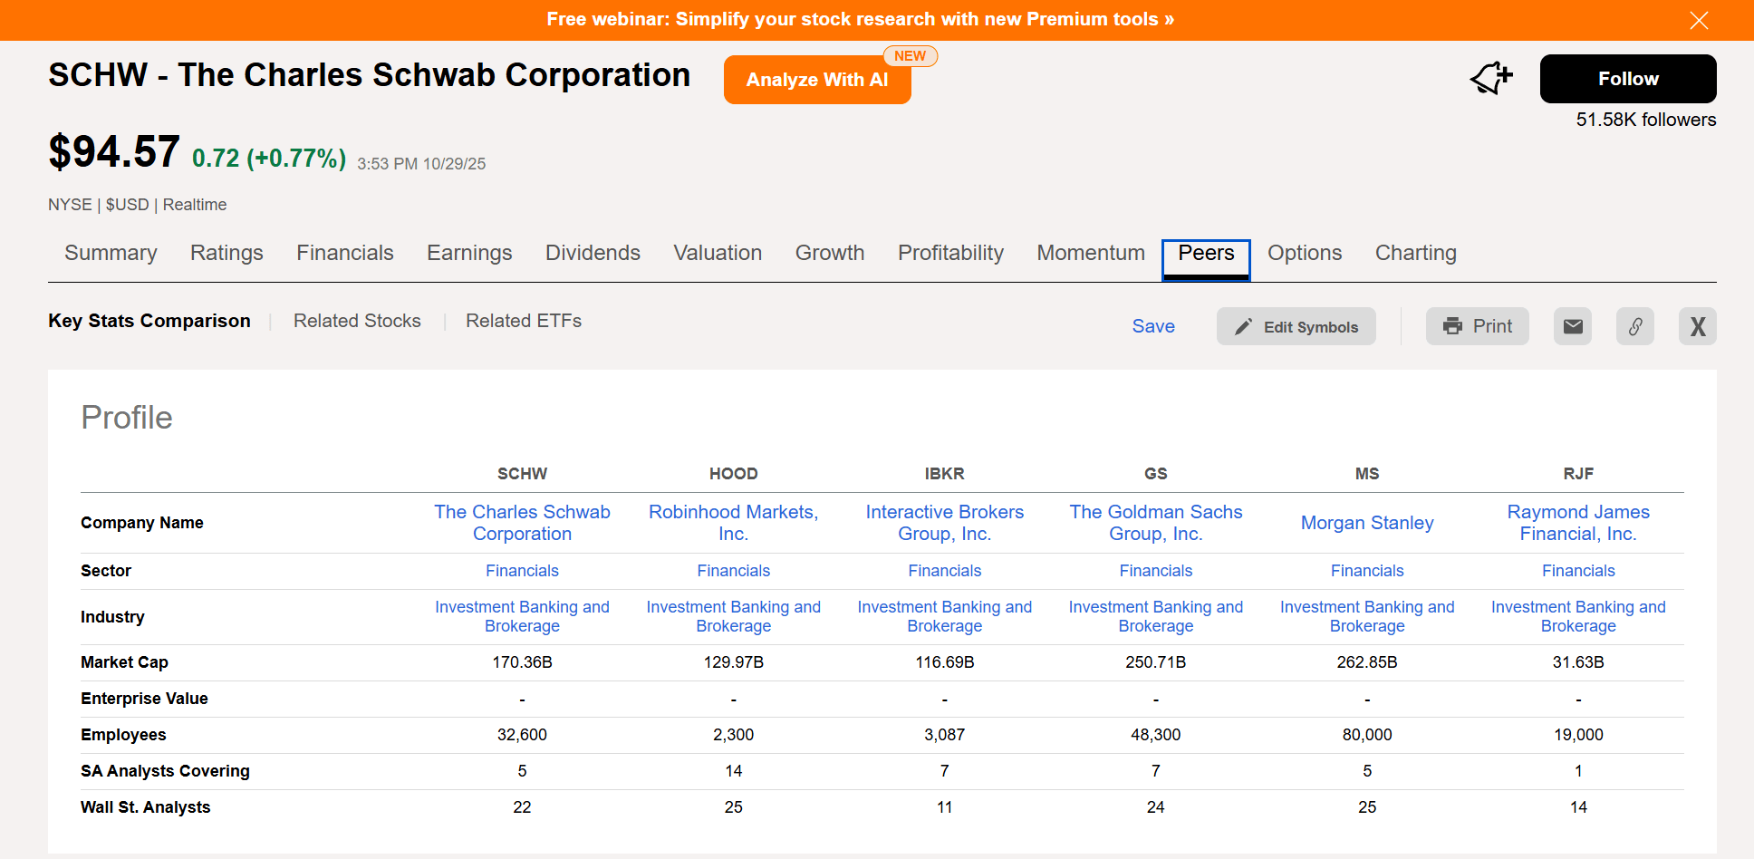Viewport: 1754px width, 859px height.
Task: Select the Related Stocks view
Action: click(357, 321)
